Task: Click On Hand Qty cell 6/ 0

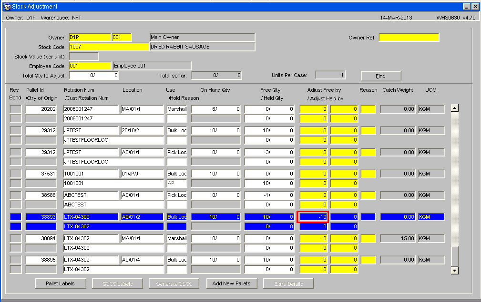Action: tap(215, 109)
